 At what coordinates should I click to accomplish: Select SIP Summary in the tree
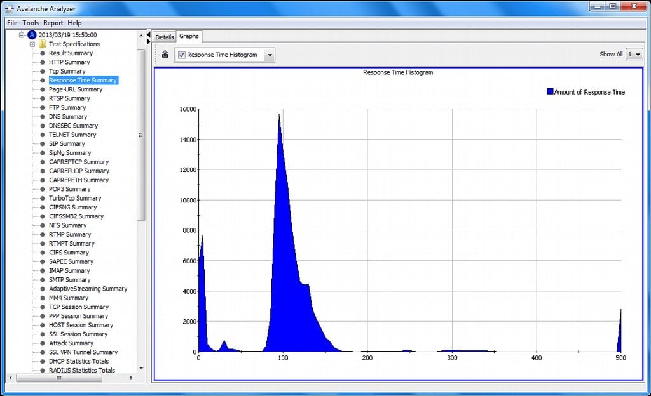pyautogui.click(x=67, y=143)
